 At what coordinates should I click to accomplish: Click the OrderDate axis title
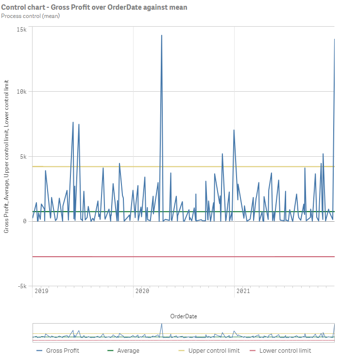[184, 316]
